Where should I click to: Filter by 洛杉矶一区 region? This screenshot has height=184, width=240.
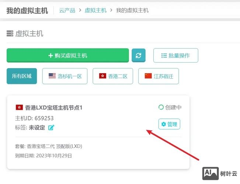click(65, 76)
